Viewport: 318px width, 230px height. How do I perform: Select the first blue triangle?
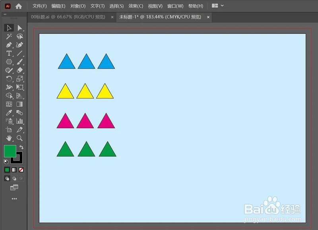pos(66,63)
